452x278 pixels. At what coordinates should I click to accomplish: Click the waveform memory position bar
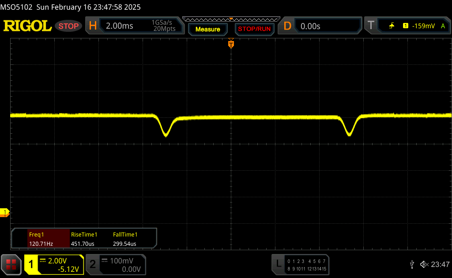point(231,19)
